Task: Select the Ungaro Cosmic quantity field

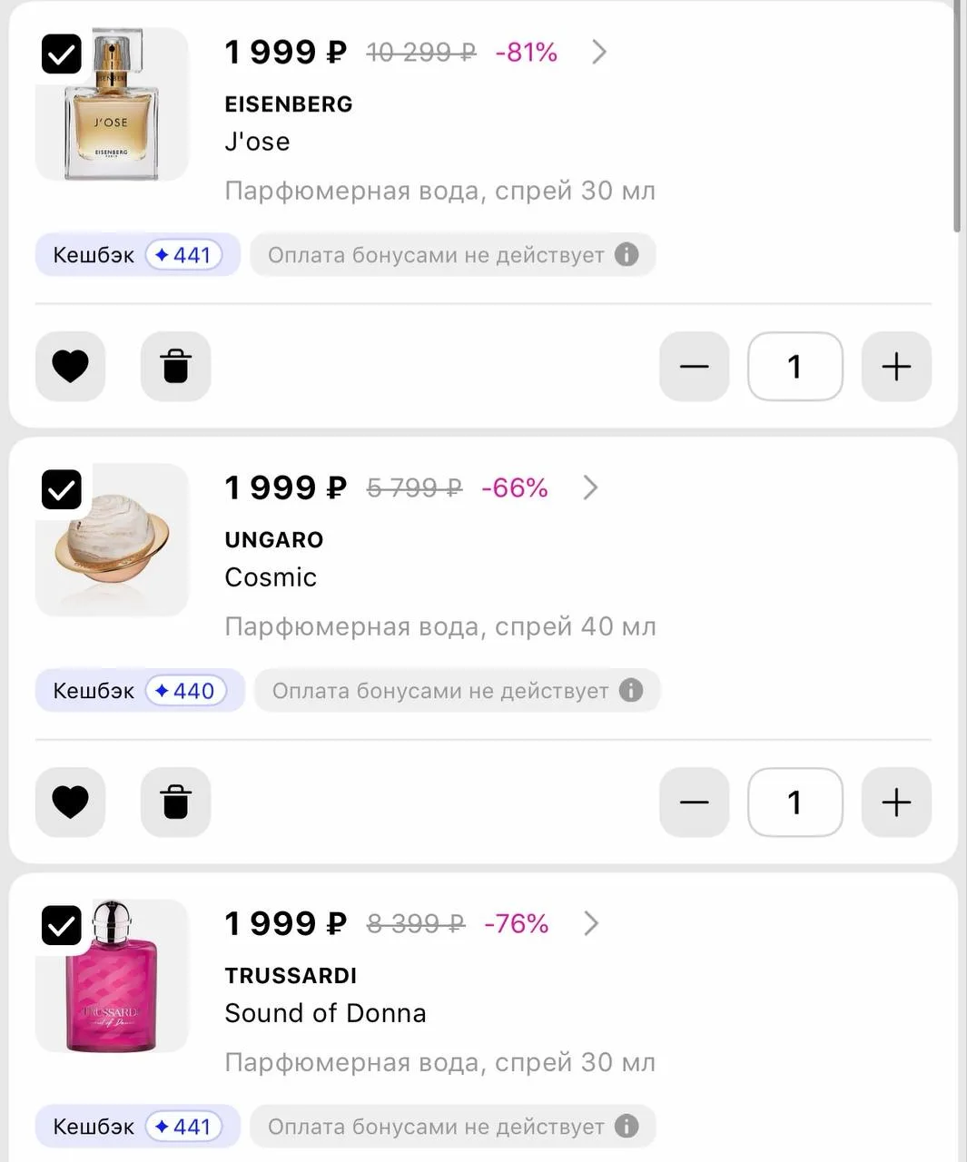Action: point(794,803)
